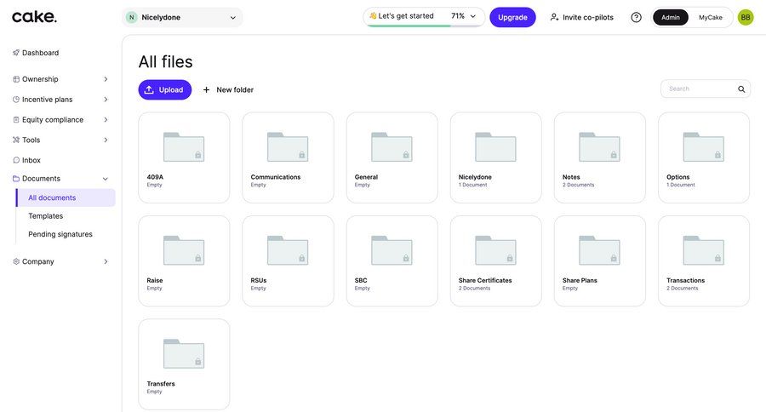The image size is (766, 412).
Task: Expand the Let's get started checklist
Action: point(473,16)
